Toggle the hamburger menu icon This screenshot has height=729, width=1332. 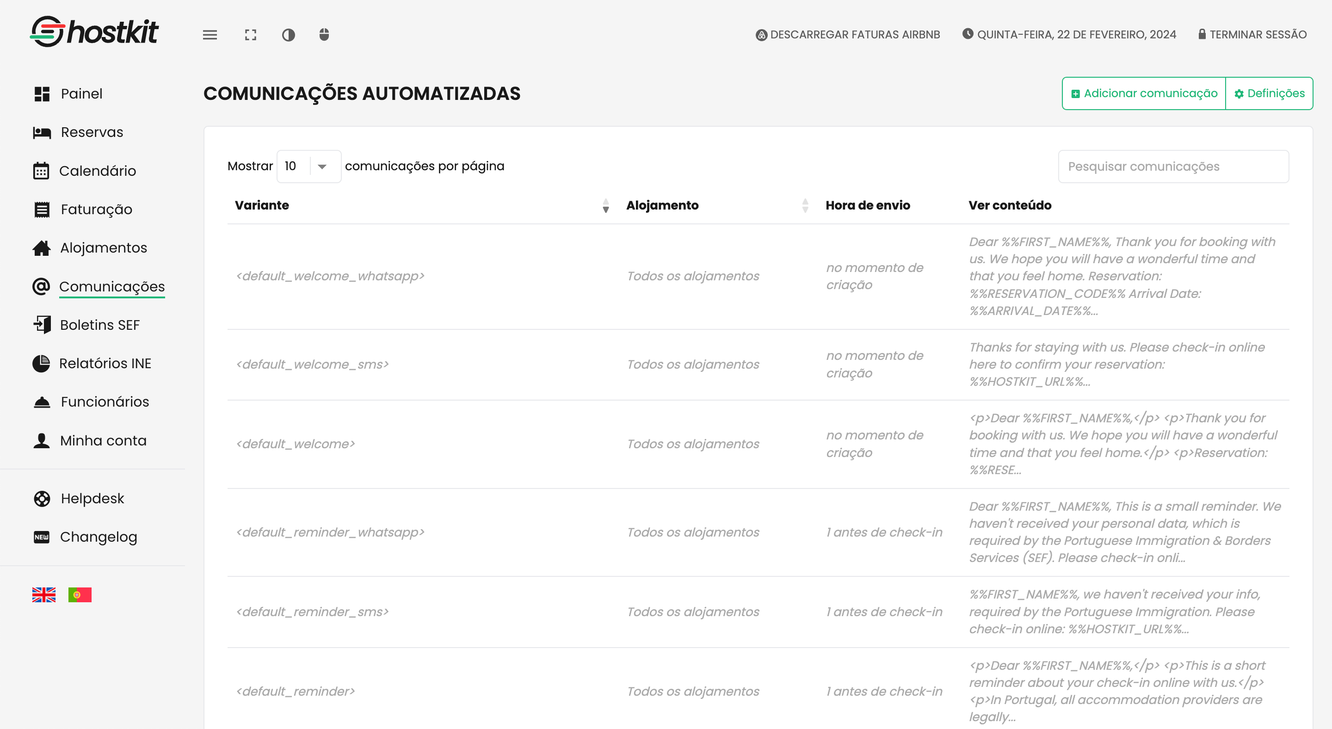tap(210, 35)
